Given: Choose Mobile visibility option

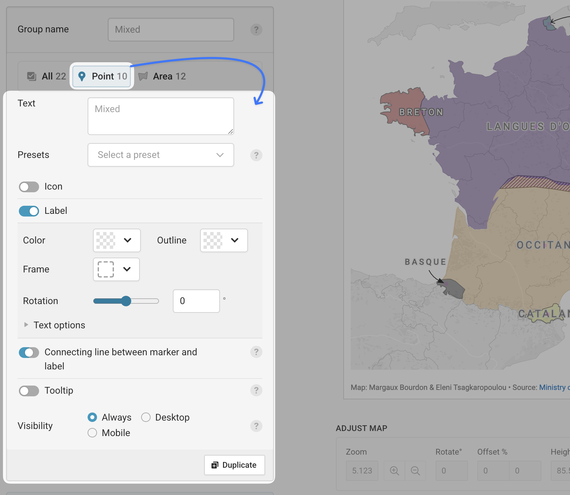Looking at the screenshot, I should tap(92, 433).
